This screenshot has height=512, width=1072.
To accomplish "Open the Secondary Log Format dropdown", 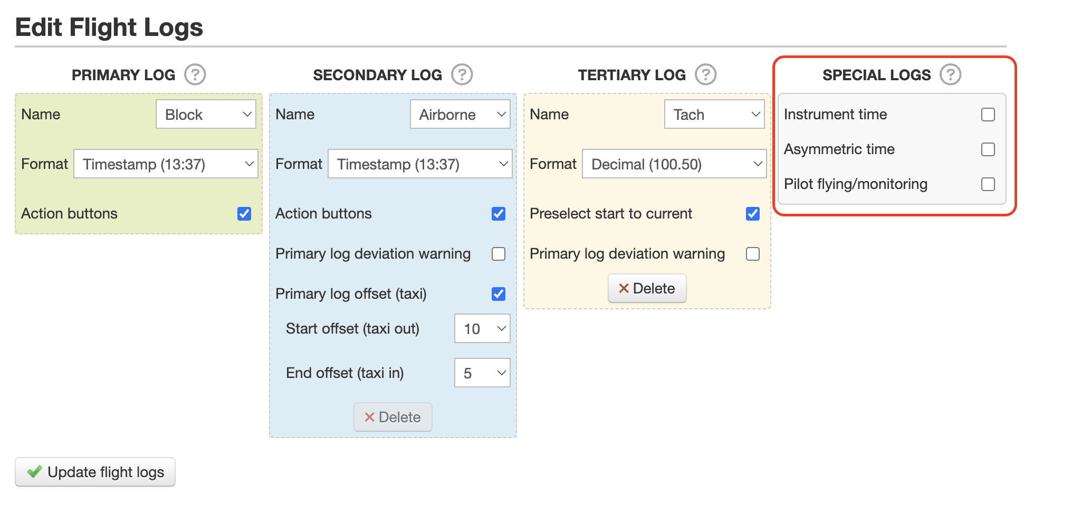I will pos(419,164).
